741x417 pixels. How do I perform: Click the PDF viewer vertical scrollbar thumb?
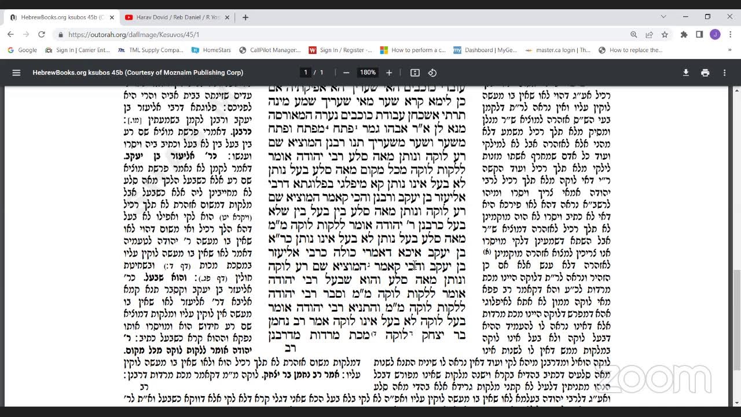(x=736, y=320)
